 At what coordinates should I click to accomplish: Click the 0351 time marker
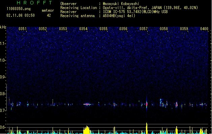point(23,29)
